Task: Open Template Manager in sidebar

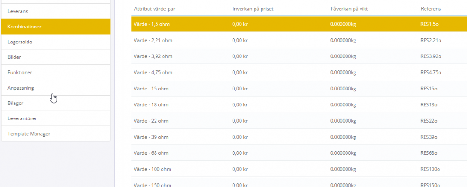Action: pos(55,134)
